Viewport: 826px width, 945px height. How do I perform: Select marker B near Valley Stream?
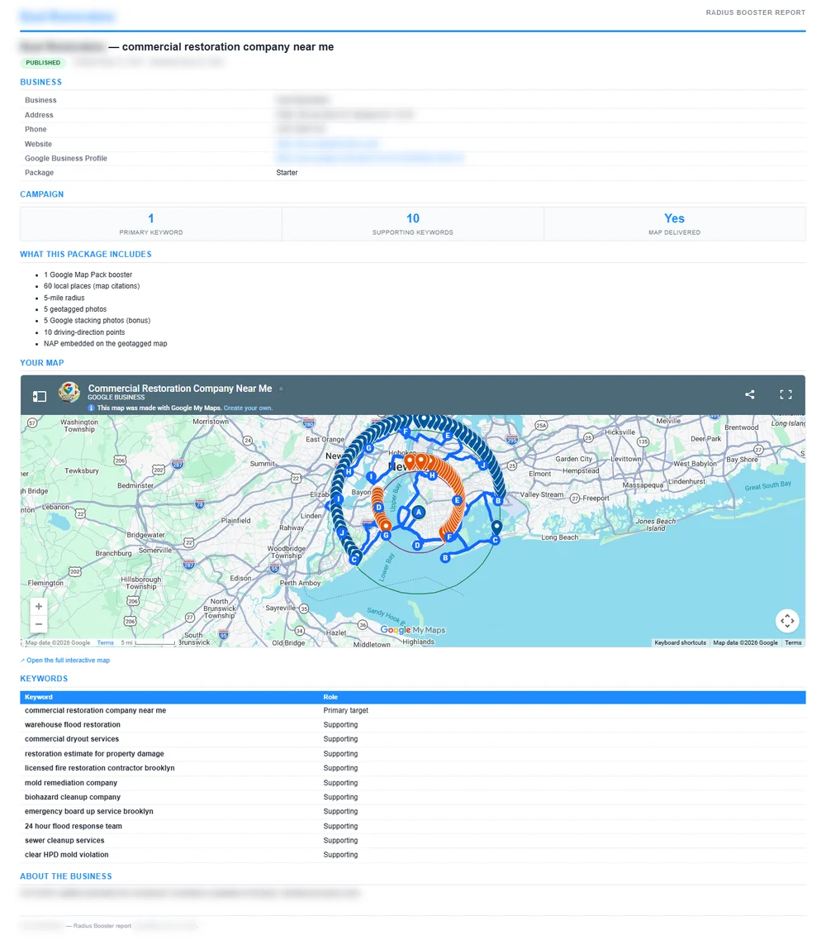498,500
